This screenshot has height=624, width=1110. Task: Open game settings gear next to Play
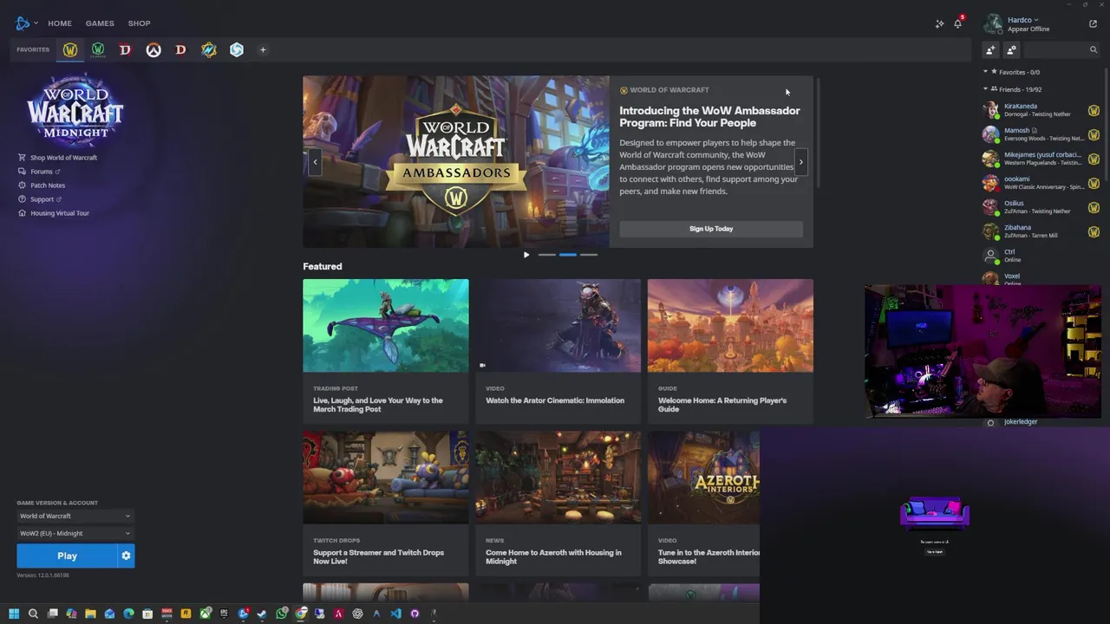pyautogui.click(x=126, y=556)
